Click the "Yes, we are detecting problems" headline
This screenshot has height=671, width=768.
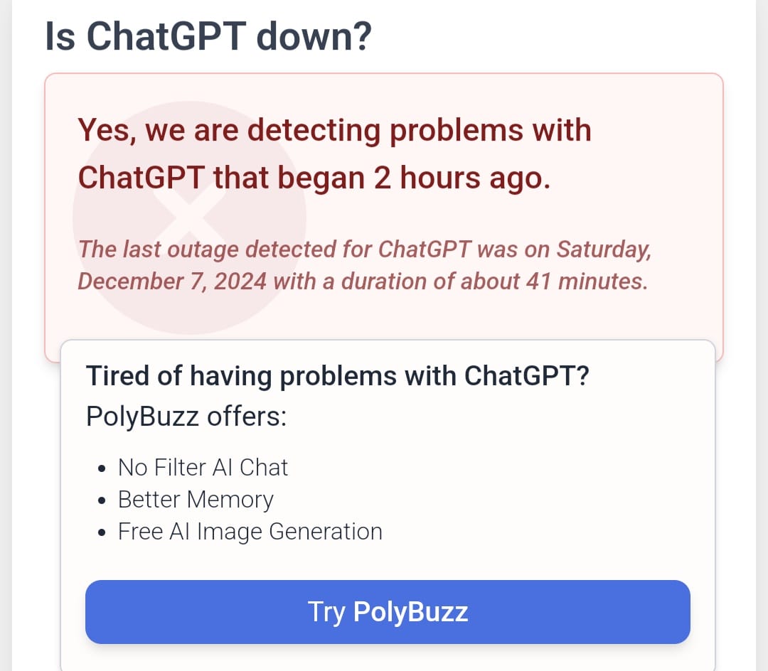(x=334, y=131)
